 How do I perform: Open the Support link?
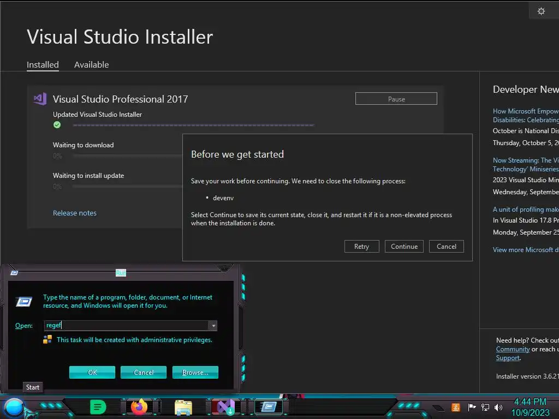click(x=508, y=358)
